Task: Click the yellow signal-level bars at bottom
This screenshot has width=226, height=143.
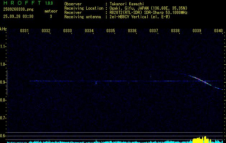Action: (x=202, y=140)
